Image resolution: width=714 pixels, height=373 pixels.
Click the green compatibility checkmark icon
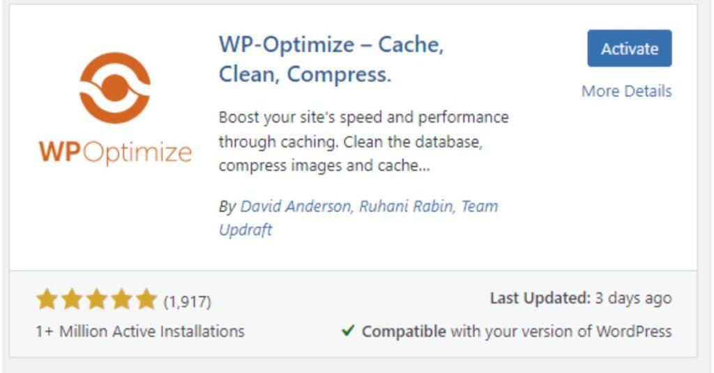(348, 331)
